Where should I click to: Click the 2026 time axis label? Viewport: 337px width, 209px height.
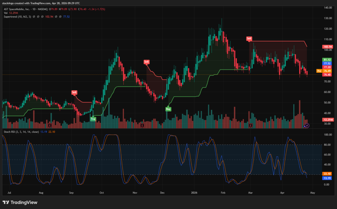click(194, 193)
